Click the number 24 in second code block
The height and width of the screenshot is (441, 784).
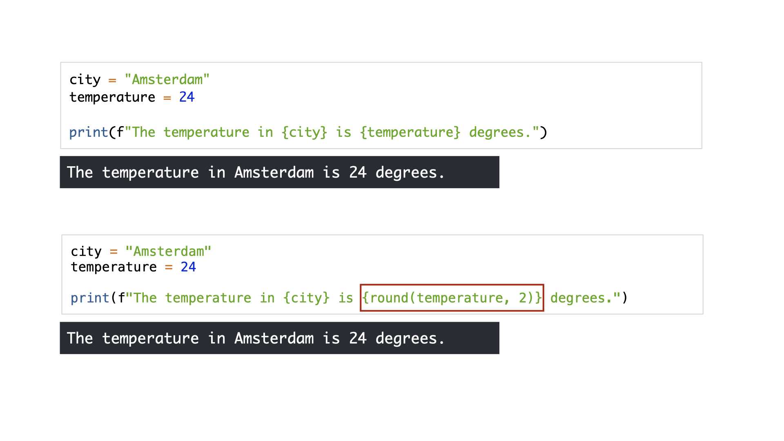pos(188,267)
